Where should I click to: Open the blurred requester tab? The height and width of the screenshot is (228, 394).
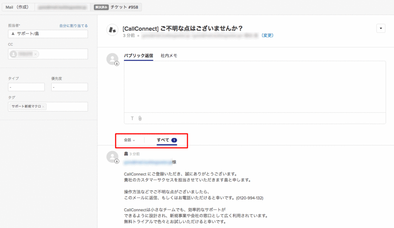[x=62, y=7]
